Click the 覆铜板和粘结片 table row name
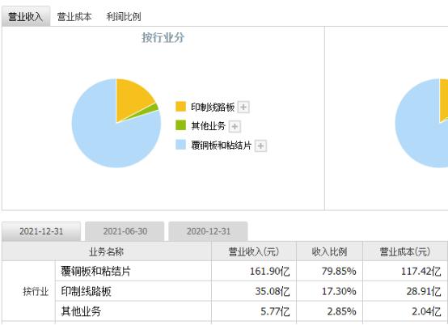The height and width of the screenshot is (325, 448). click(95, 271)
